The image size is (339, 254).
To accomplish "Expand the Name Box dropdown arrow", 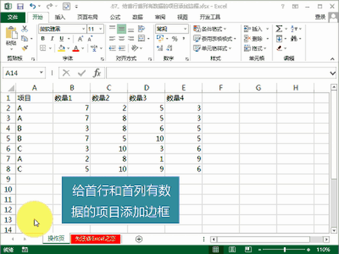I will pos(41,73).
